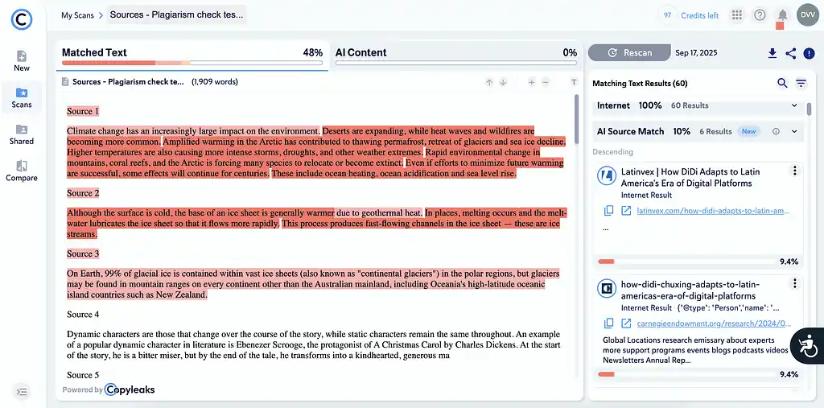The image size is (824, 408).
Task: Open the notifications bell
Action: pos(782,15)
